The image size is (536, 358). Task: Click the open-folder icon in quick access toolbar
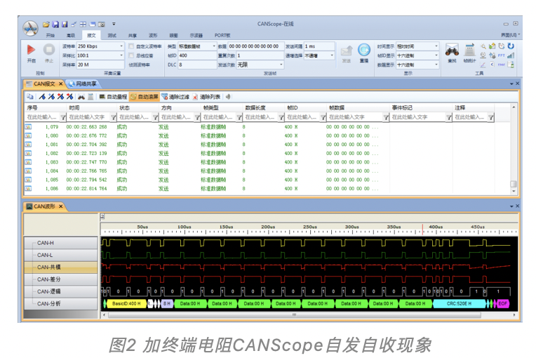point(46,25)
